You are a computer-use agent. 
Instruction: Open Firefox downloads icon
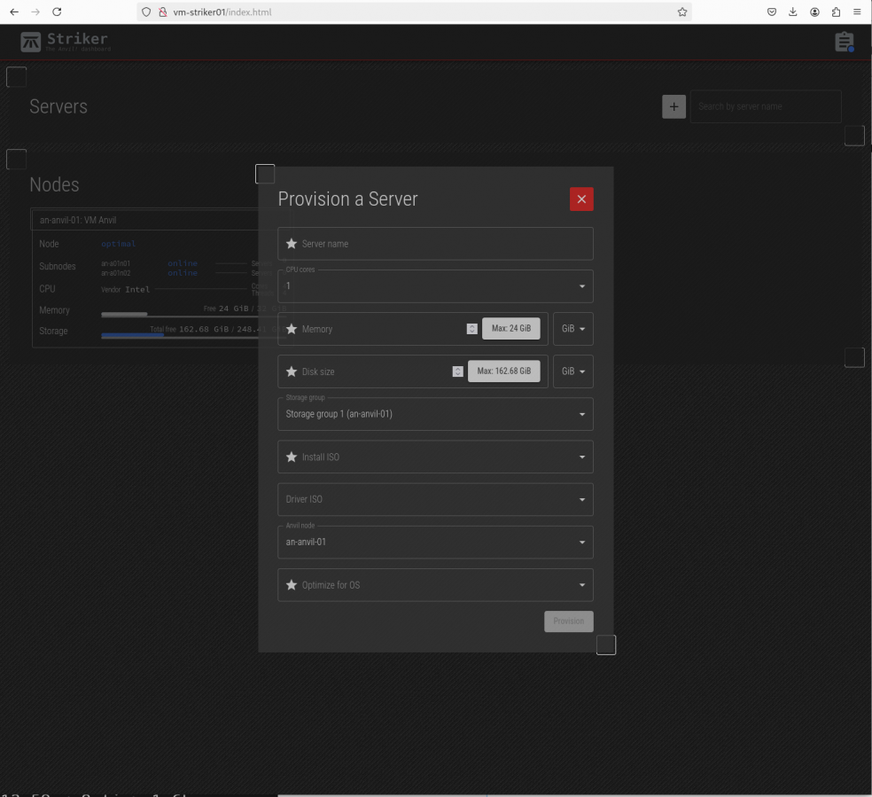793,12
